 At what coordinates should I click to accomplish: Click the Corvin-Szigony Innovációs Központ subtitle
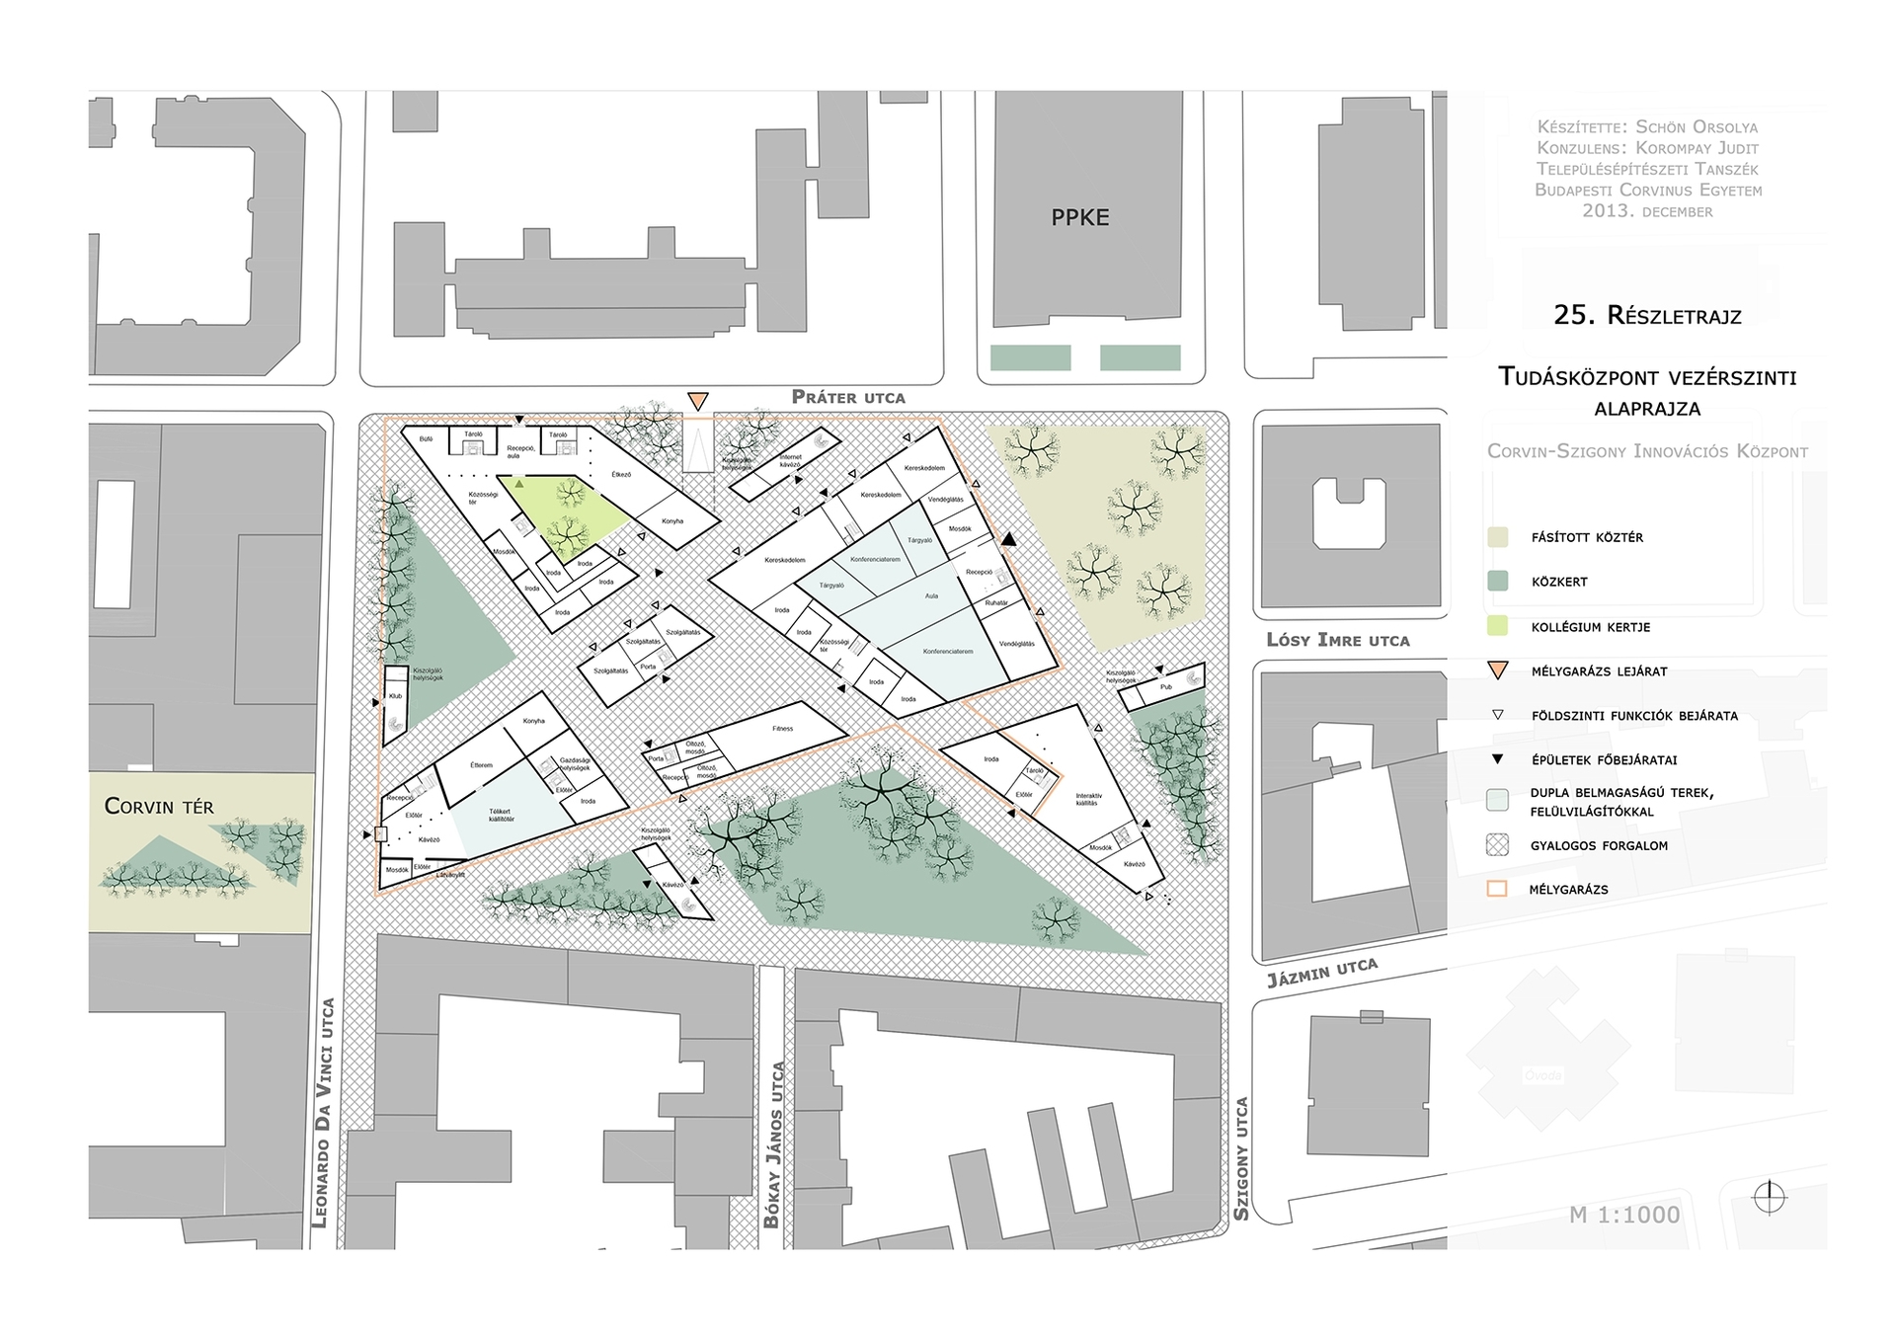(1647, 451)
